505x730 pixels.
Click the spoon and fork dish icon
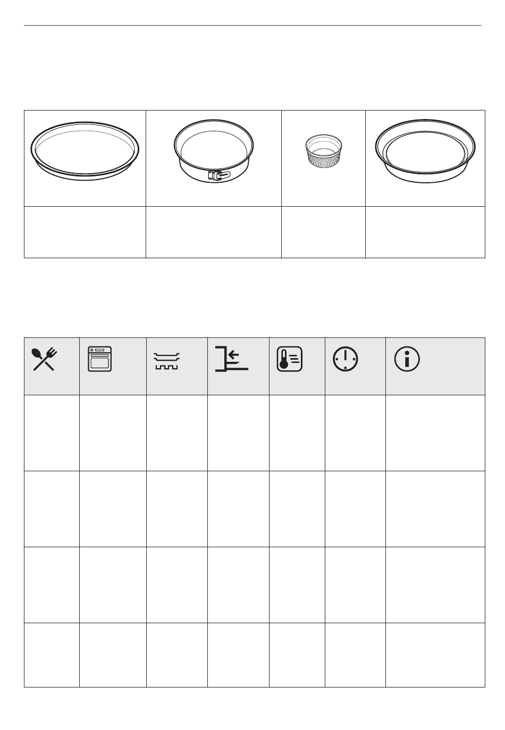click(x=45, y=359)
